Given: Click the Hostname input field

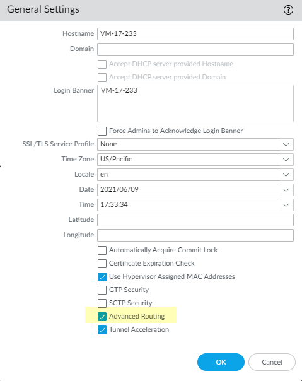Looking at the screenshot, I should [x=195, y=34].
